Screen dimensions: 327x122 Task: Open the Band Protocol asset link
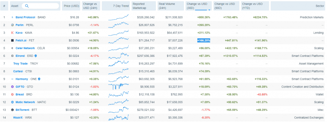(x=25, y=17)
